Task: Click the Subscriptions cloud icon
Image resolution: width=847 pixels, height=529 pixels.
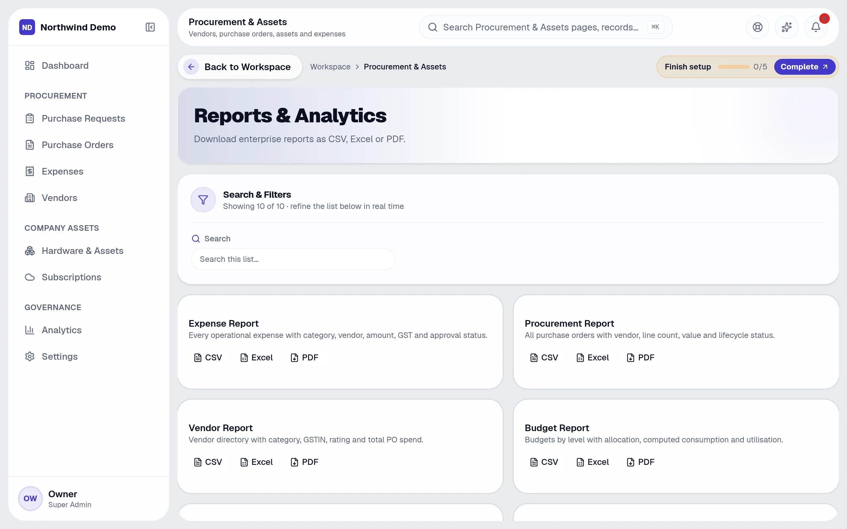Action: [30, 277]
